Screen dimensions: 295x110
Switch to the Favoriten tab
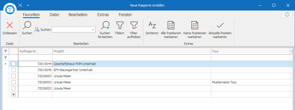tap(31, 15)
